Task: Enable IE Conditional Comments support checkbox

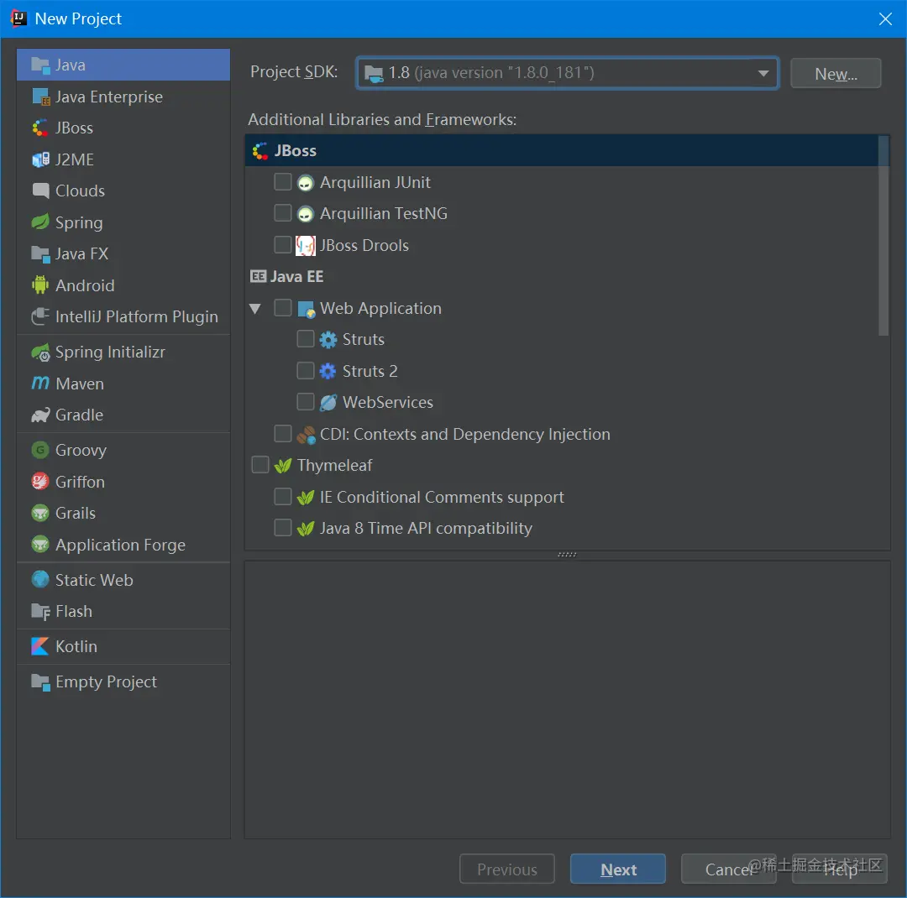Action: (x=283, y=496)
